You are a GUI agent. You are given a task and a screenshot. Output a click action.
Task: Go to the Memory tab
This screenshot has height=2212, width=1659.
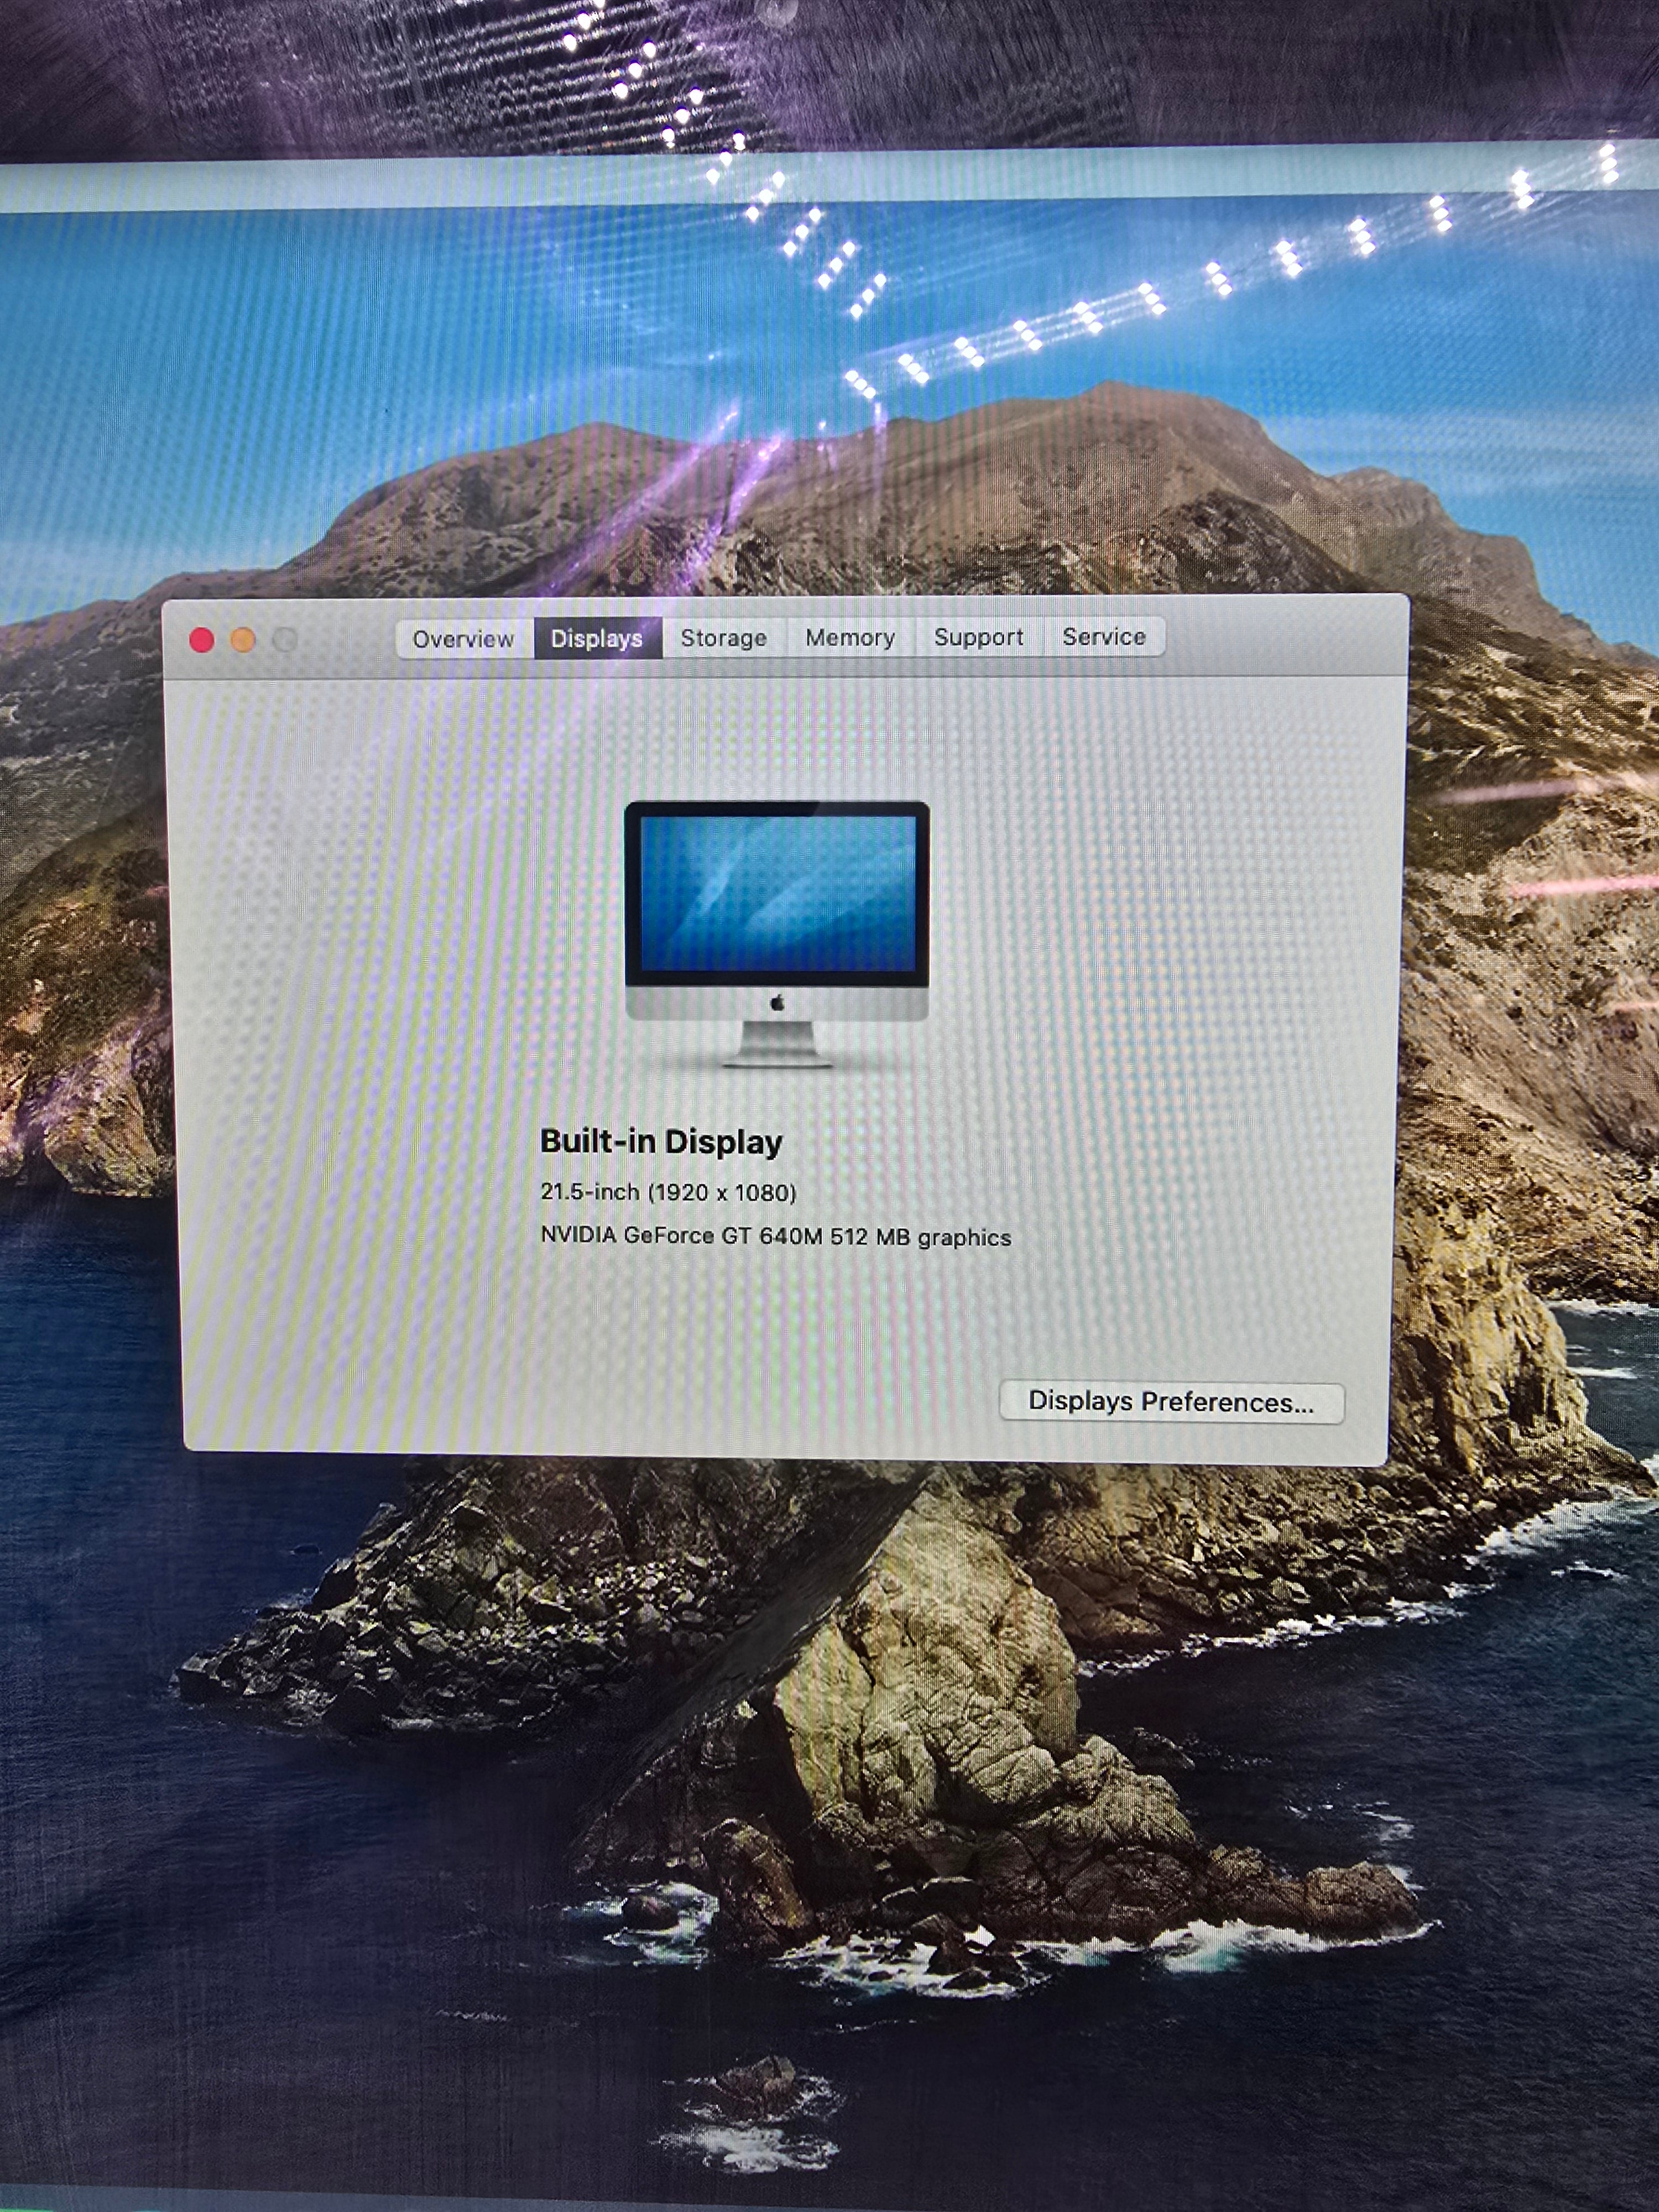click(x=850, y=637)
